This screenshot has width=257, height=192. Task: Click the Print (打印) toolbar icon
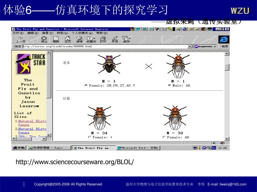coord(103,40)
